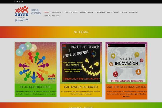Screen dimensions: 162x108
Task: Click the Pasaje del Terror poster image
Action: pyautogui.click(x=81, y=63)
